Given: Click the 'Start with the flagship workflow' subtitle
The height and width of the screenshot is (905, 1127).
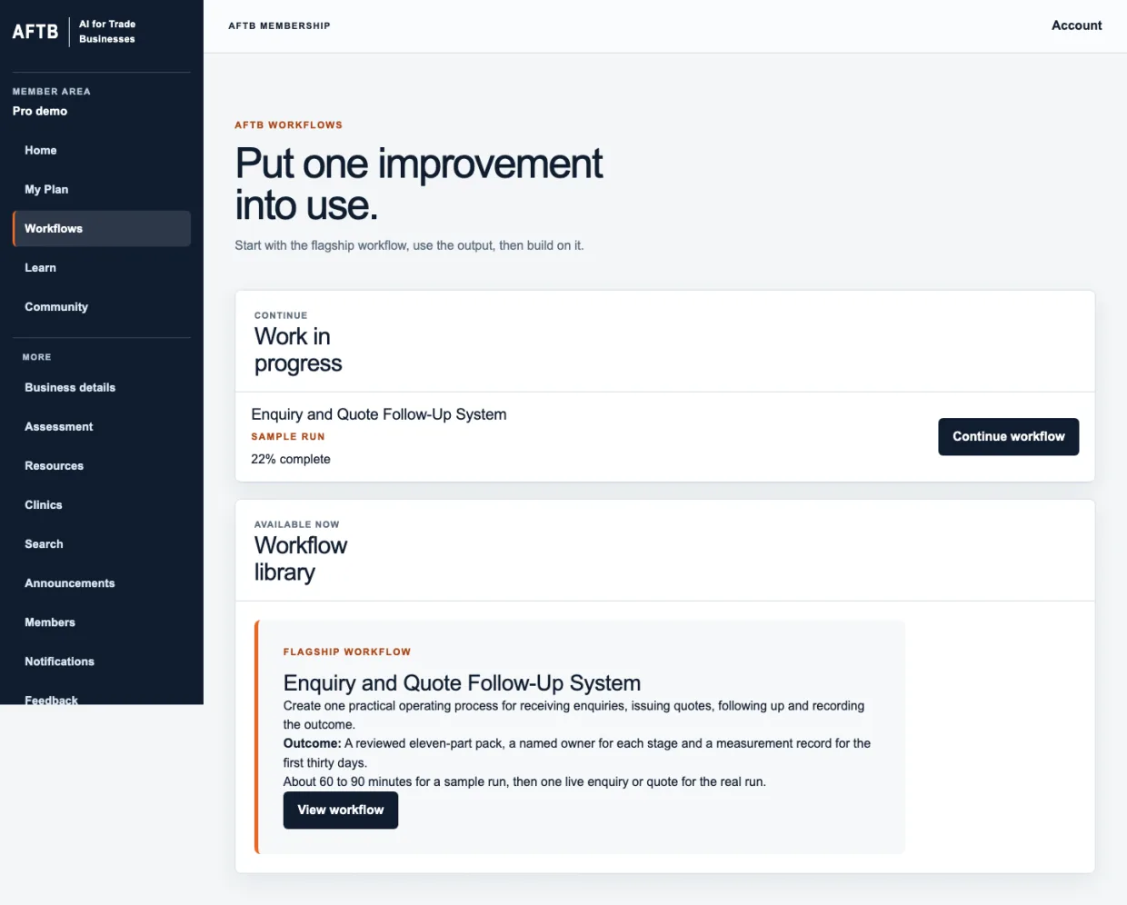Looking at the screenshot, I should coord(409,246).
